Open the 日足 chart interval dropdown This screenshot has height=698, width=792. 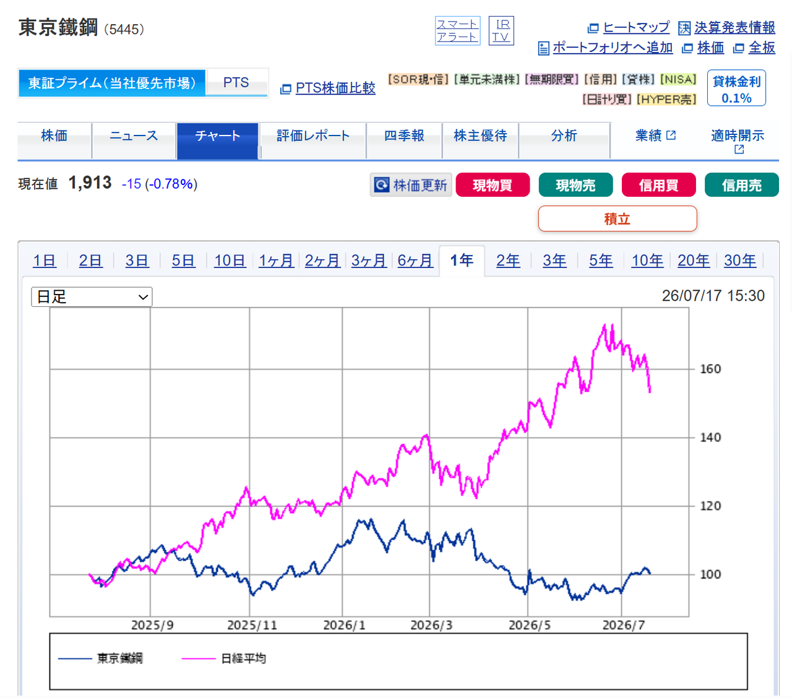coord(92,297)
